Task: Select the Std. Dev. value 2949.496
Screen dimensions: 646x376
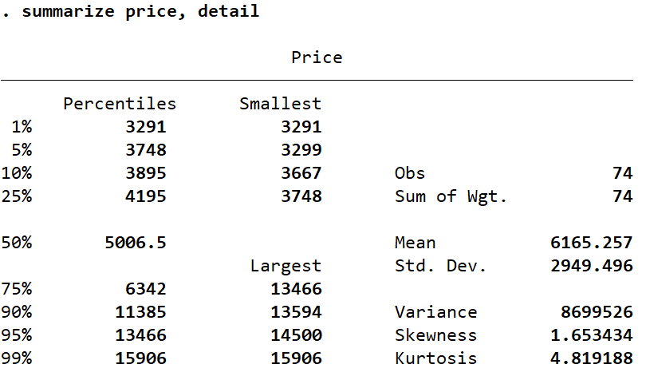Action: point(592,266)
